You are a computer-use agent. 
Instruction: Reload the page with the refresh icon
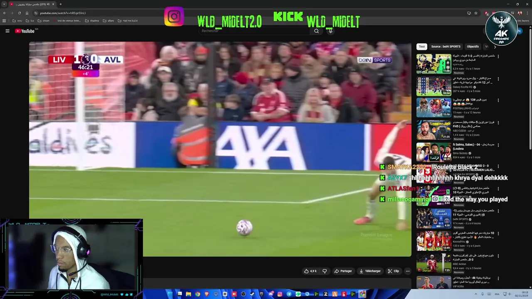tap(20, 13)
